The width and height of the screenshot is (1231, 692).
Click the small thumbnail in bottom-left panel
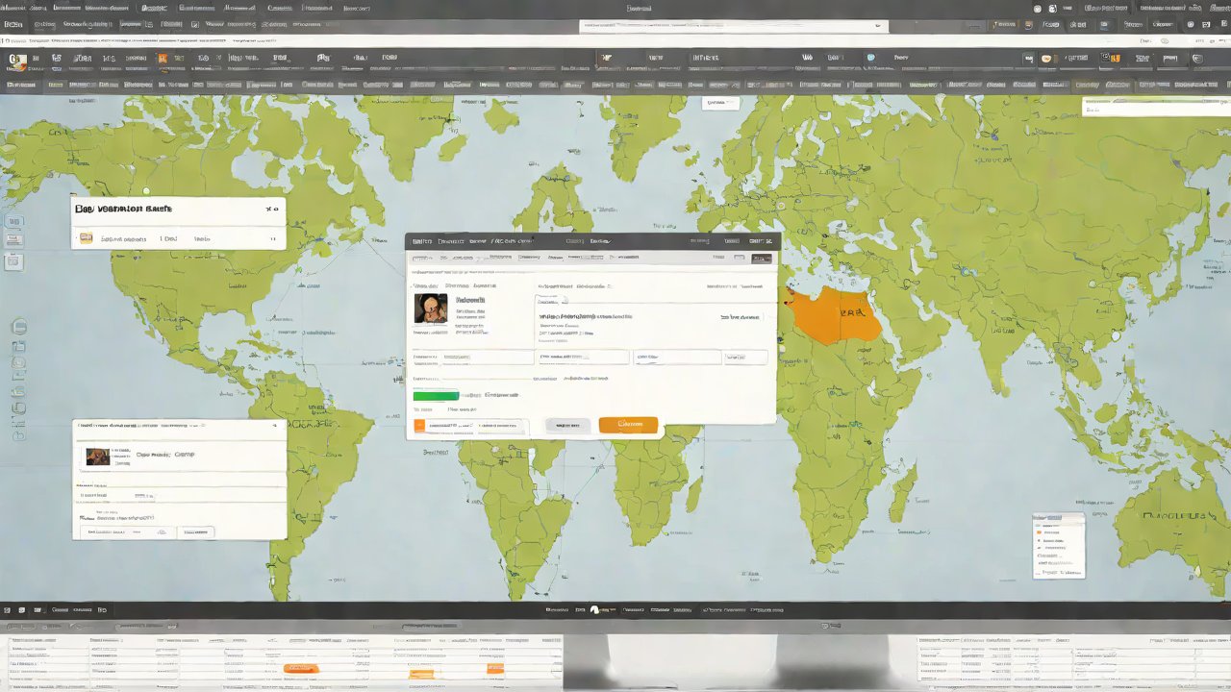(x=98, y=457)
